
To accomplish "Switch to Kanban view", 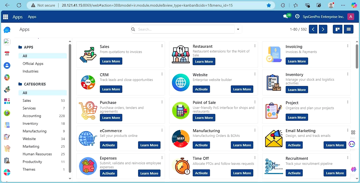I will [x=337, y=29].
